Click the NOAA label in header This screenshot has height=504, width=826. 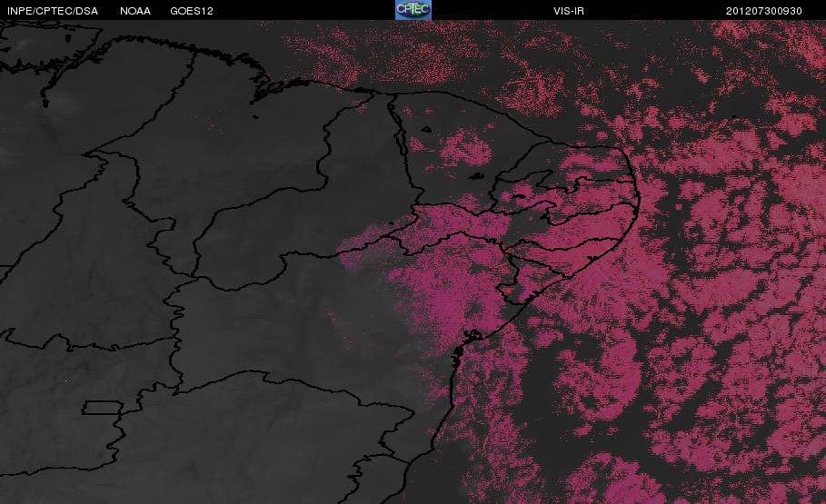coord(135,11)
